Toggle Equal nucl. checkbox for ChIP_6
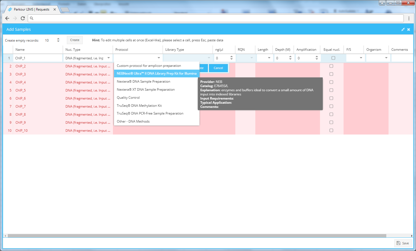 [x=331, y=98]
